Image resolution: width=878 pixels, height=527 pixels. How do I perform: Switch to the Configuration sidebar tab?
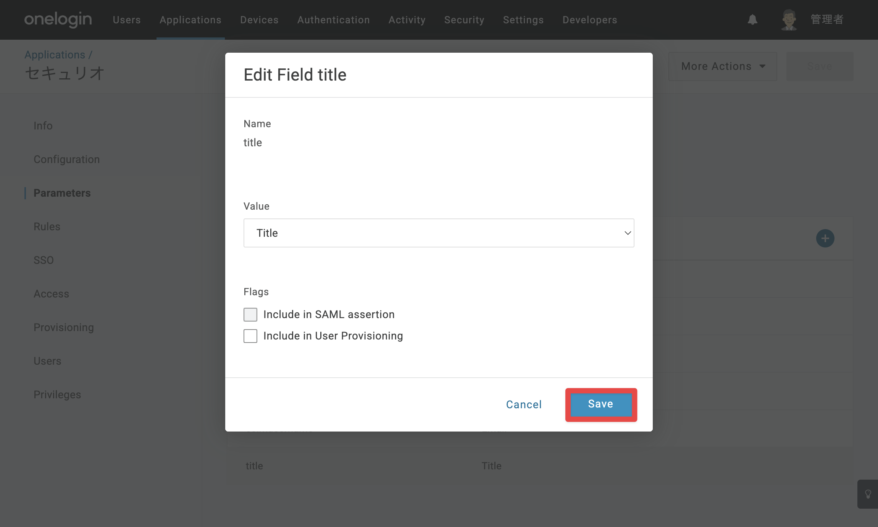[x=67, y=159]
